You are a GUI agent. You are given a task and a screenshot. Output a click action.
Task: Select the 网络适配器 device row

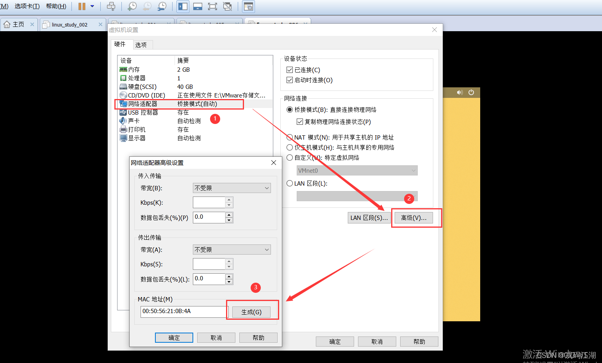196,104
